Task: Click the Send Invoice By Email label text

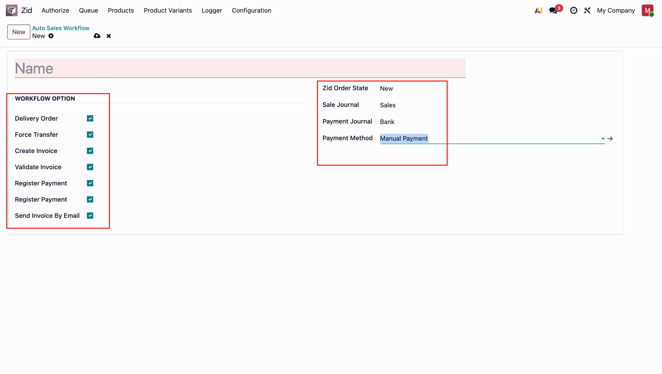Action: tap(47, 216)
